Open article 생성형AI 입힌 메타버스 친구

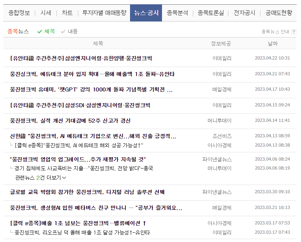coord(96,208)
